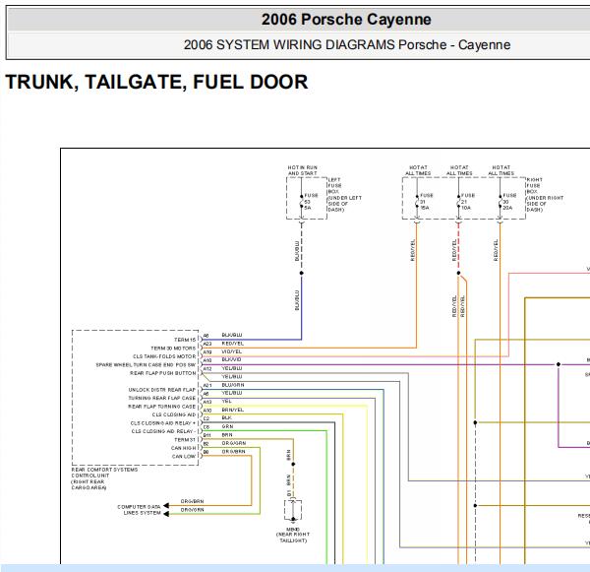Click the 'A12' connector pin label
Viewport: 590px width, 572px height.
(x=207, y=369)
